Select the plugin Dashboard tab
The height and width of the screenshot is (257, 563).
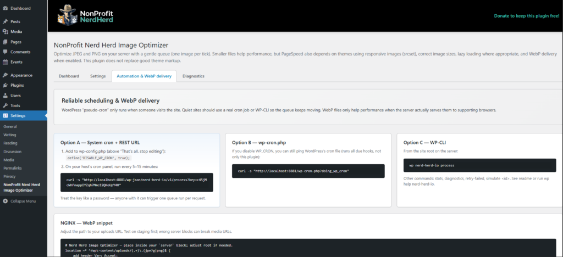tap(69, 76)
